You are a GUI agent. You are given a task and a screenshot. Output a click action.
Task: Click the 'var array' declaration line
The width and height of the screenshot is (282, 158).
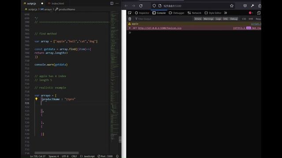66,41
